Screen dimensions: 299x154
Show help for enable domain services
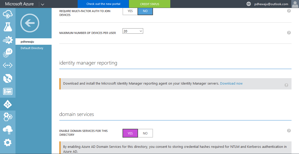[289, 131]
